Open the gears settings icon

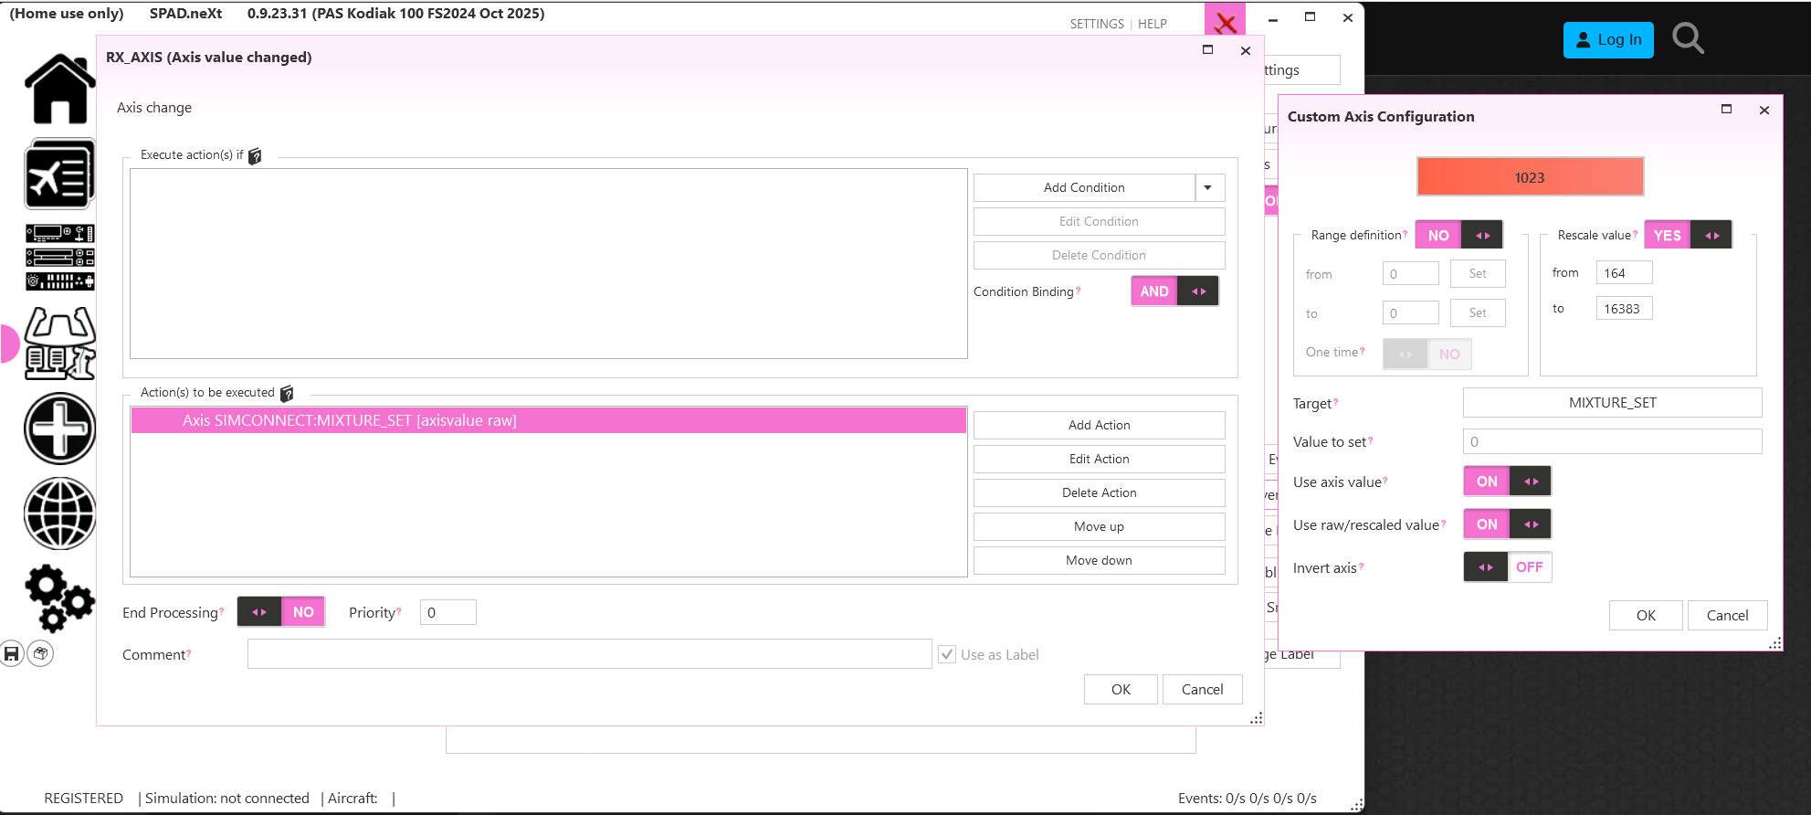60,598
